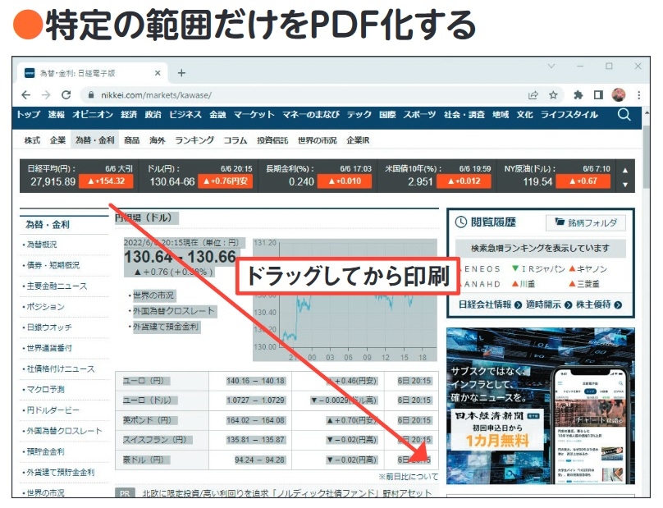
Task: Click the 日本経済新聞 1カ月無料 ad banner
Action: point(541,406)
